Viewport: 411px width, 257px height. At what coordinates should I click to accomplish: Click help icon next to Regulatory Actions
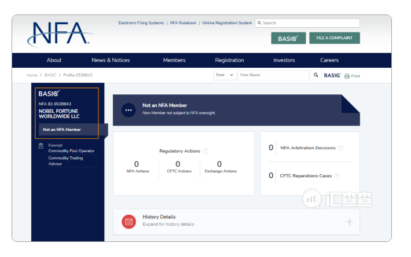205,151
